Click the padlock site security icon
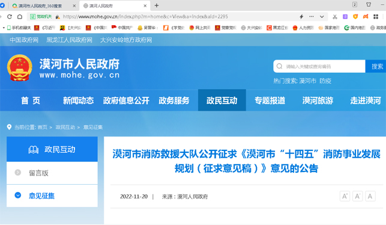 tap(58, 17)
